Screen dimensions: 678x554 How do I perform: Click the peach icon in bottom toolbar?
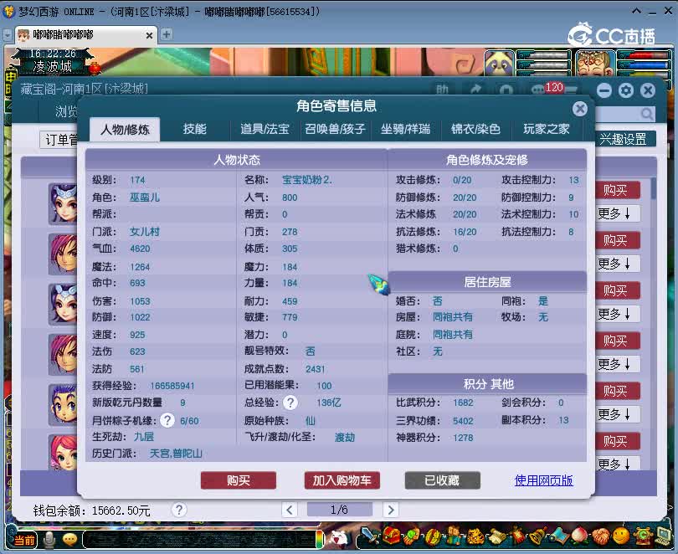click(x=579, y=536)
